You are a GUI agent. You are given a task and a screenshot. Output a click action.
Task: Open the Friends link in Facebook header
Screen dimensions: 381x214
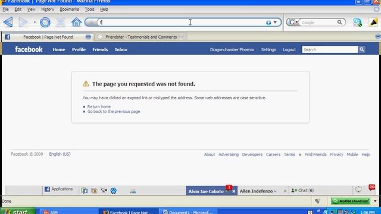100,49
